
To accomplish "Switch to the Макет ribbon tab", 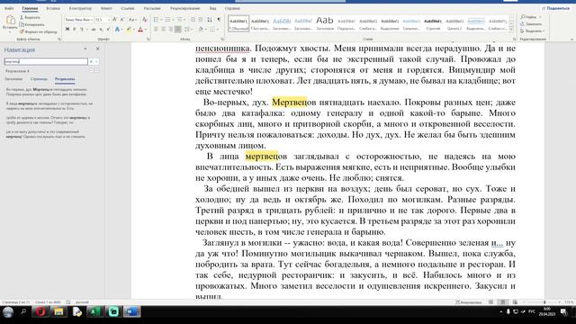I will click(x=106, y=8).
